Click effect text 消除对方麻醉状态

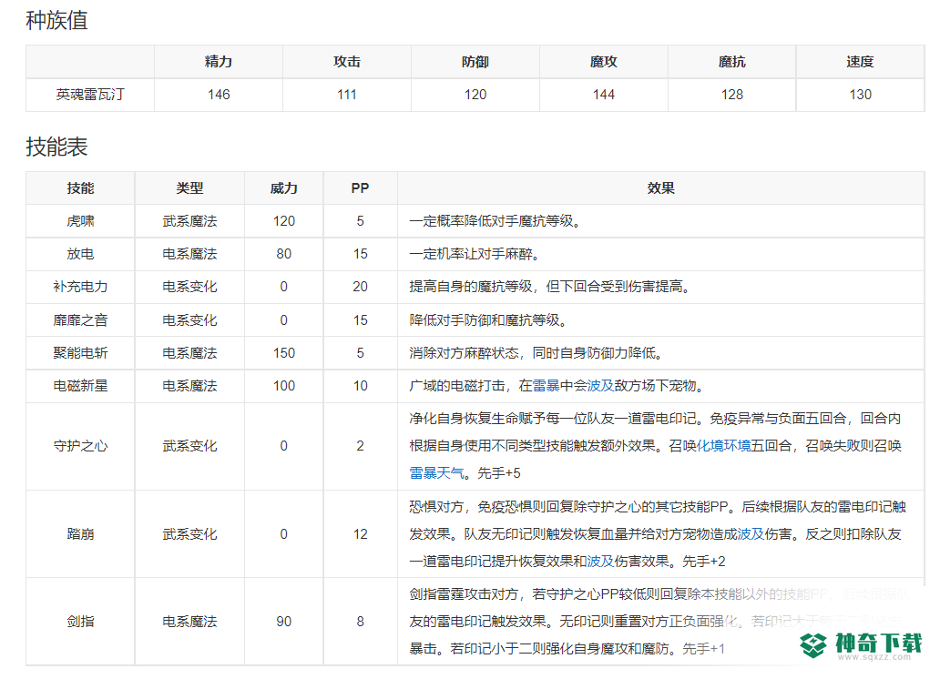point(464,353)
